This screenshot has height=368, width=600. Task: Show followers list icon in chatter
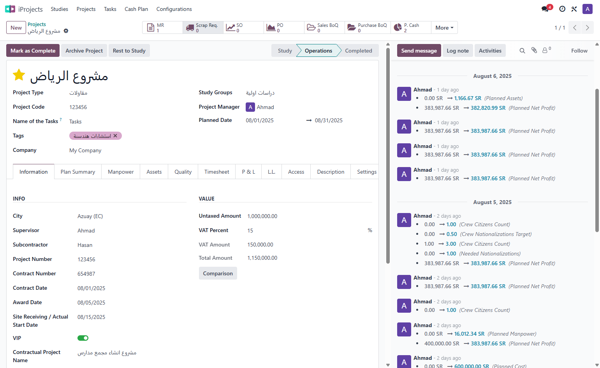point(547,50)
